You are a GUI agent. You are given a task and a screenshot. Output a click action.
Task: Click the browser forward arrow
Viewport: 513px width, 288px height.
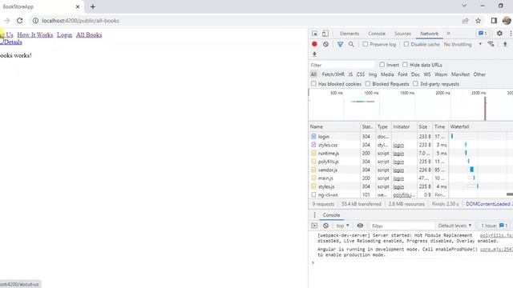7,21
